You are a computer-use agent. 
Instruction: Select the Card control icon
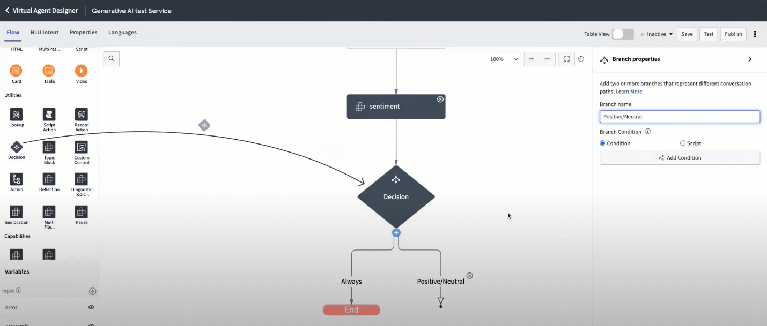(16, 71)
